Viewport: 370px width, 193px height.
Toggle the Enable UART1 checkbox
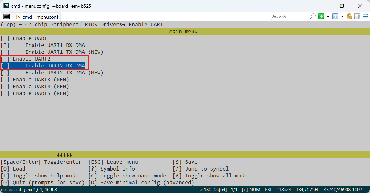click(x=5, y=38)
